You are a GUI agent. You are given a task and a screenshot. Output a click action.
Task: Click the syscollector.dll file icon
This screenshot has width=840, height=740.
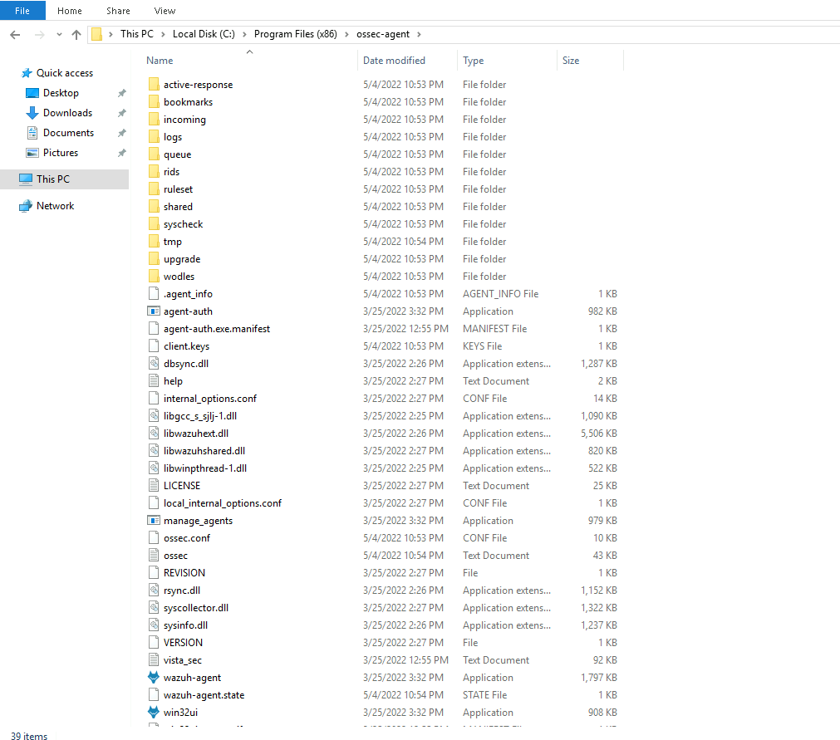click(153, 607)
